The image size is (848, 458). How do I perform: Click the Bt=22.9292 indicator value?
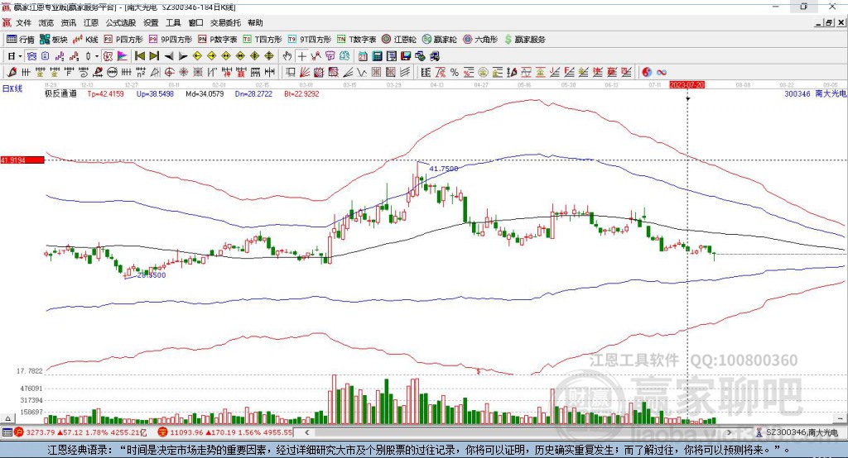[x=301, y=93]
